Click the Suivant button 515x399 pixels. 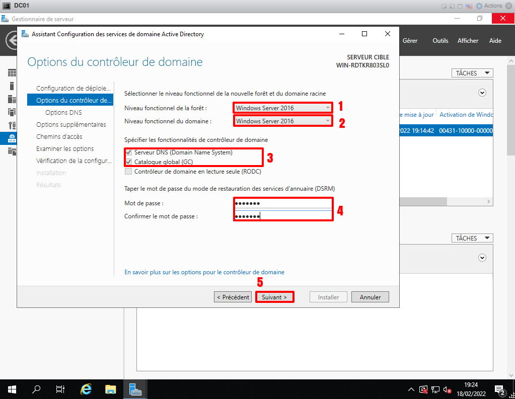[274, 297]
